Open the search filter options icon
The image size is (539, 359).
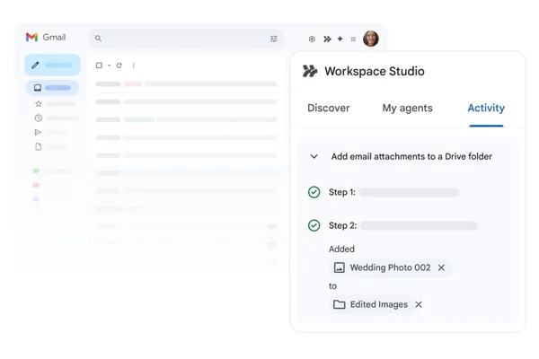click(x=274, y=39)
